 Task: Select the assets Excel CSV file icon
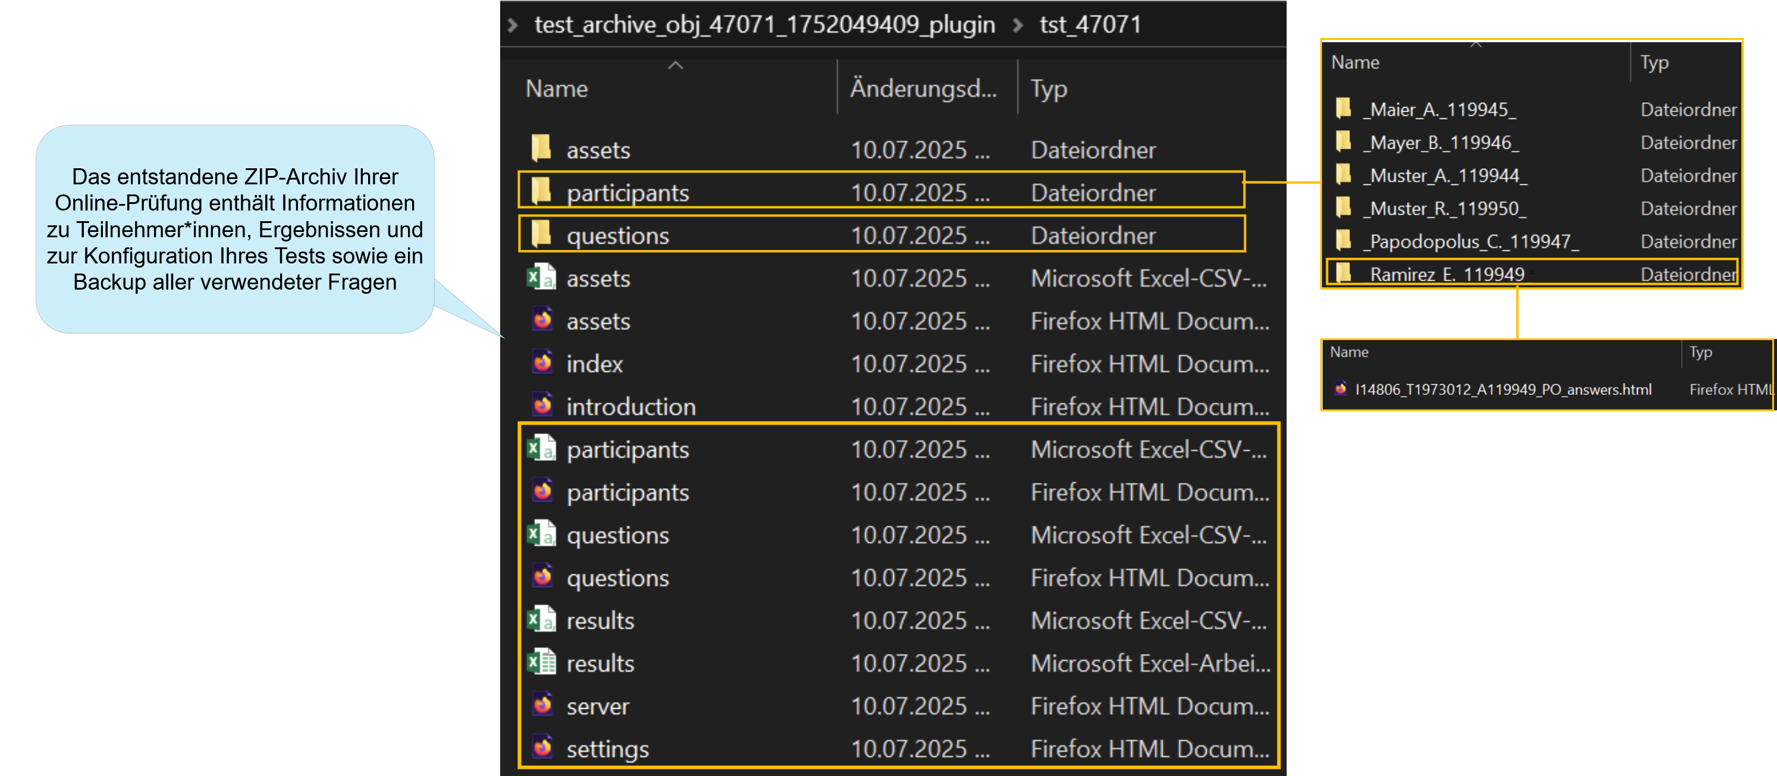[542, 277]
